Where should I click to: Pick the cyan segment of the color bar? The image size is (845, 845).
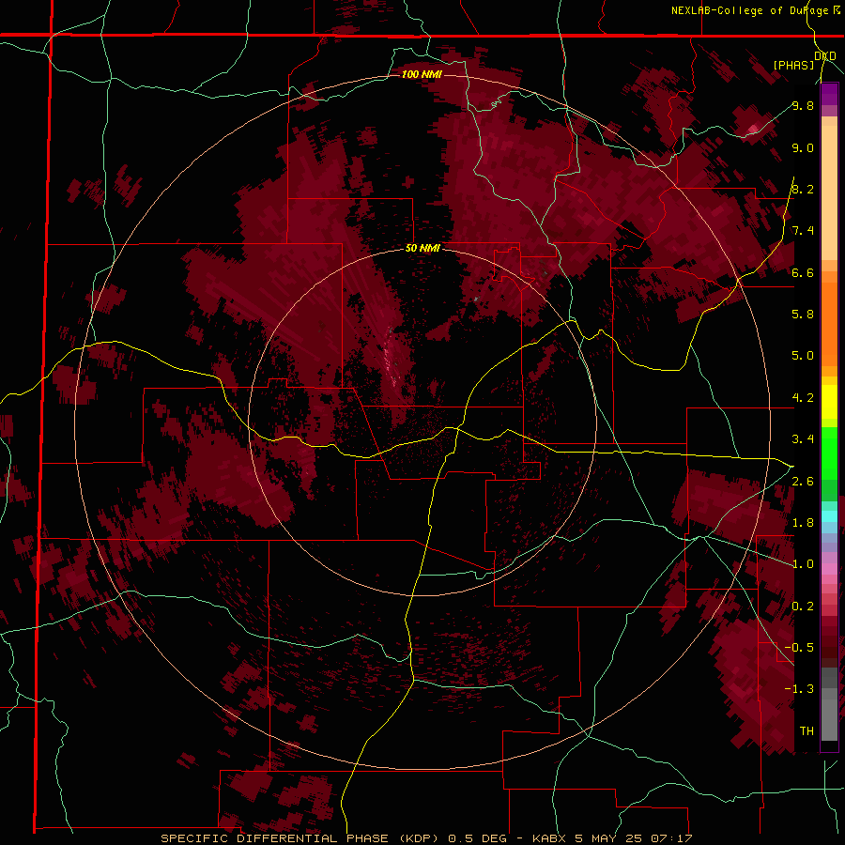pyautogui.click(x=829, y=515)
